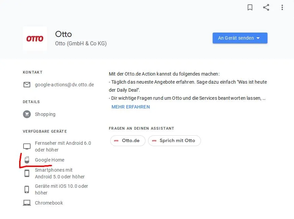Open the An Gerät senden dropdown

pyautogui.click(x=240, y=38)
